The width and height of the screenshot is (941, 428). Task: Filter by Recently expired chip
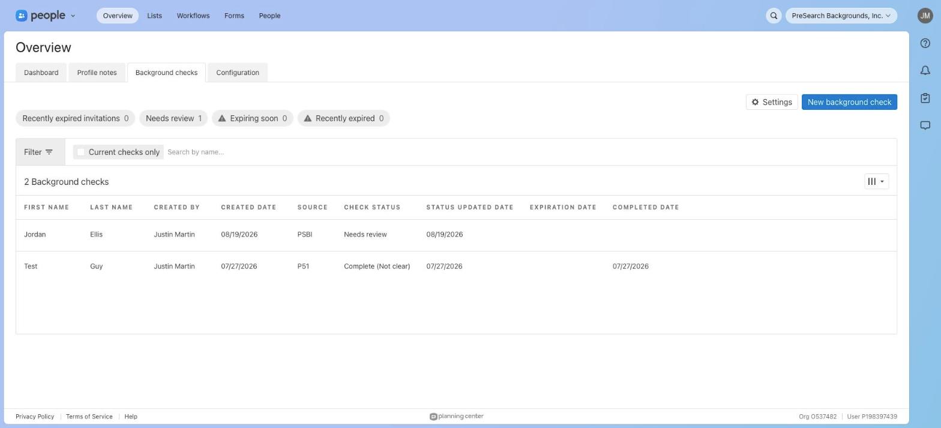tap(344, 118)
